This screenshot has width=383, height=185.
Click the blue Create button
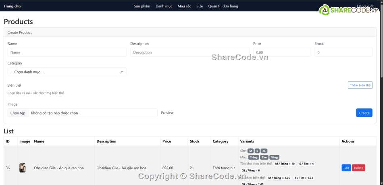[364, 113]
